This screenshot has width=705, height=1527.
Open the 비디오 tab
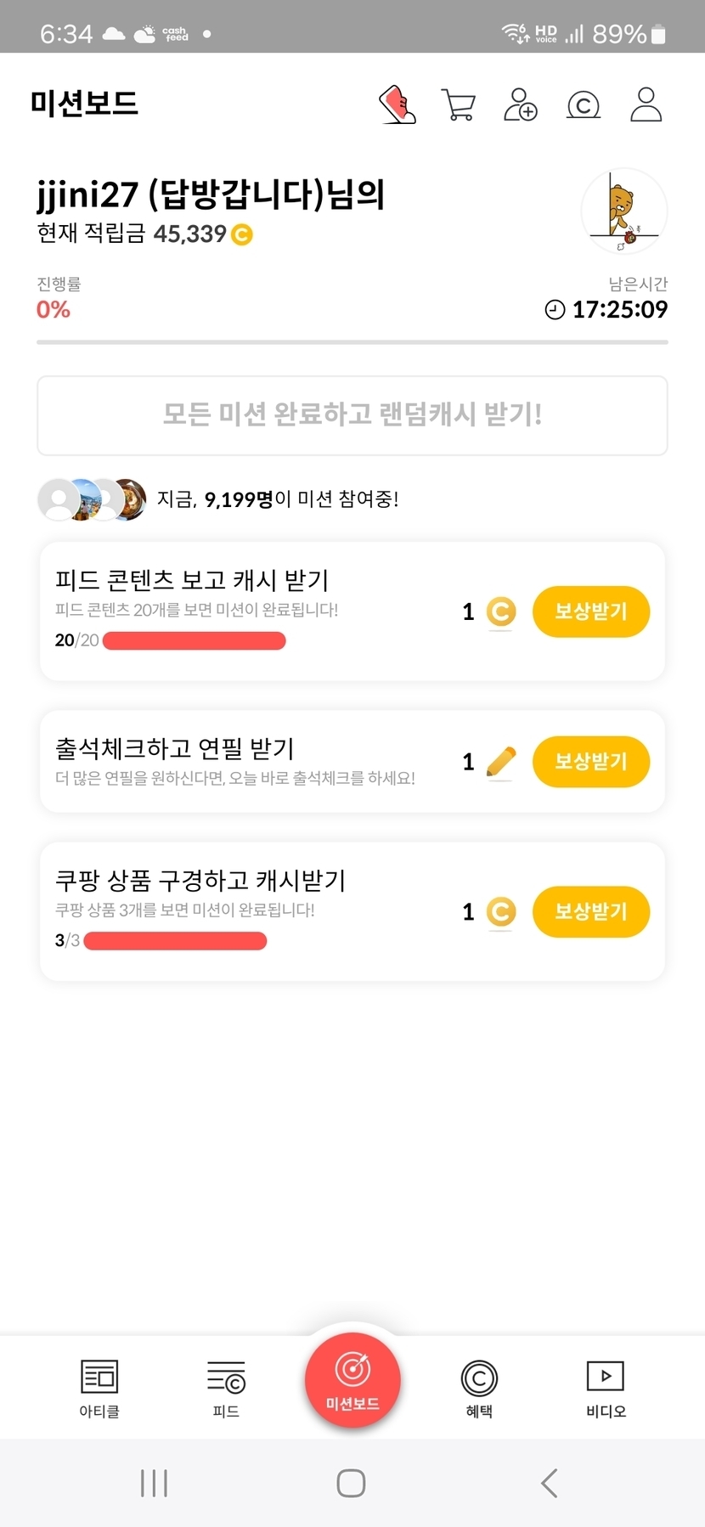[606, 1388]
